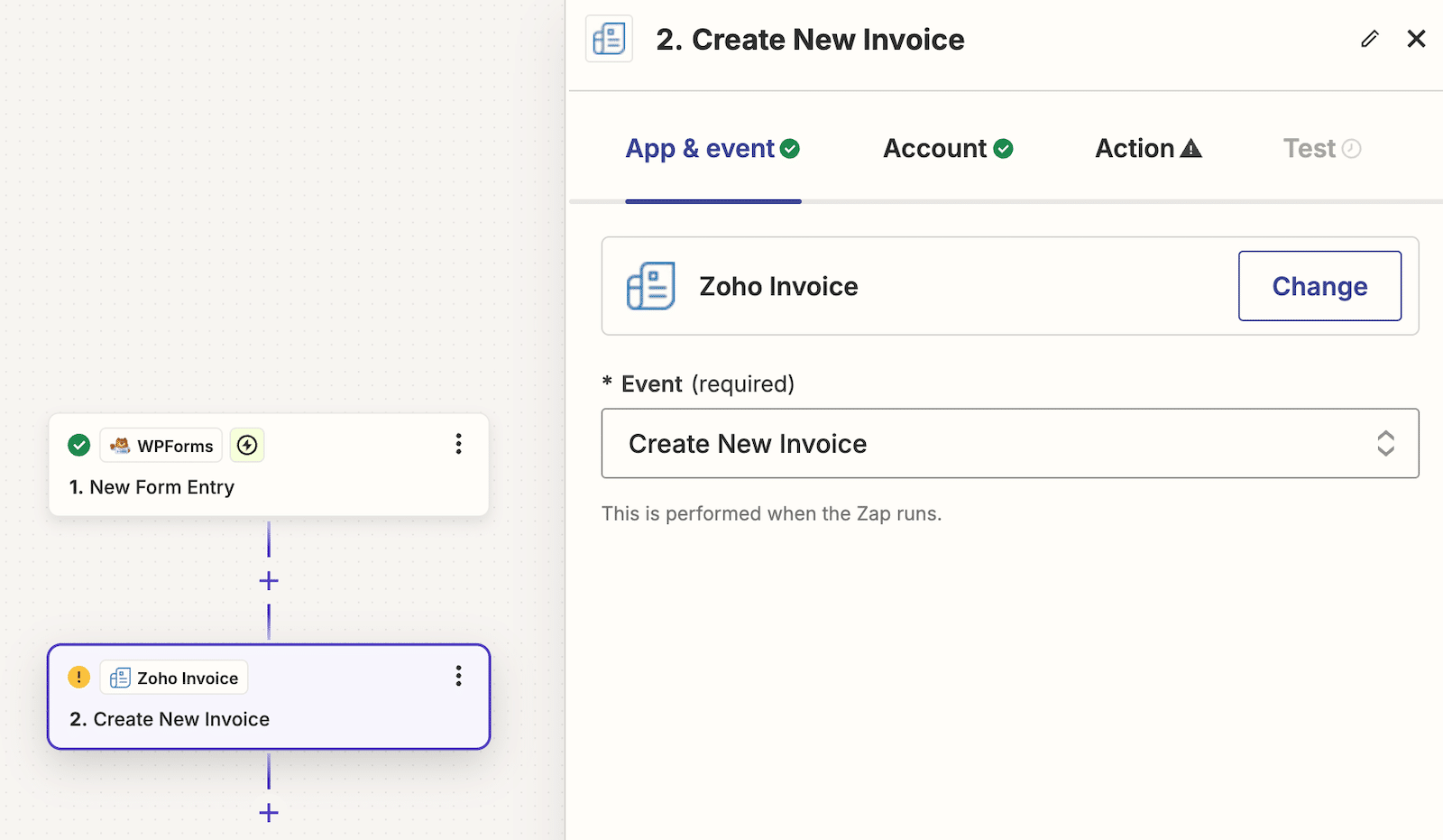Click the pencil rename icon in panel header
The image size is (1443, 840).
[1369, 39]
